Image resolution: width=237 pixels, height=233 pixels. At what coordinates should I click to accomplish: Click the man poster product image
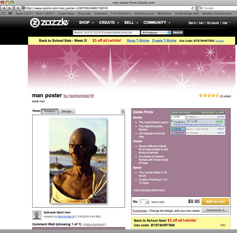[78, 161]
